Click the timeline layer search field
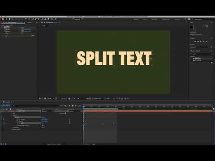Screen dimensions: 215x161 (36, 106)
